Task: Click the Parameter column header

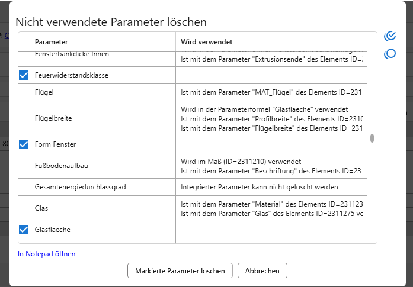Action: click(x=51, y=42)
